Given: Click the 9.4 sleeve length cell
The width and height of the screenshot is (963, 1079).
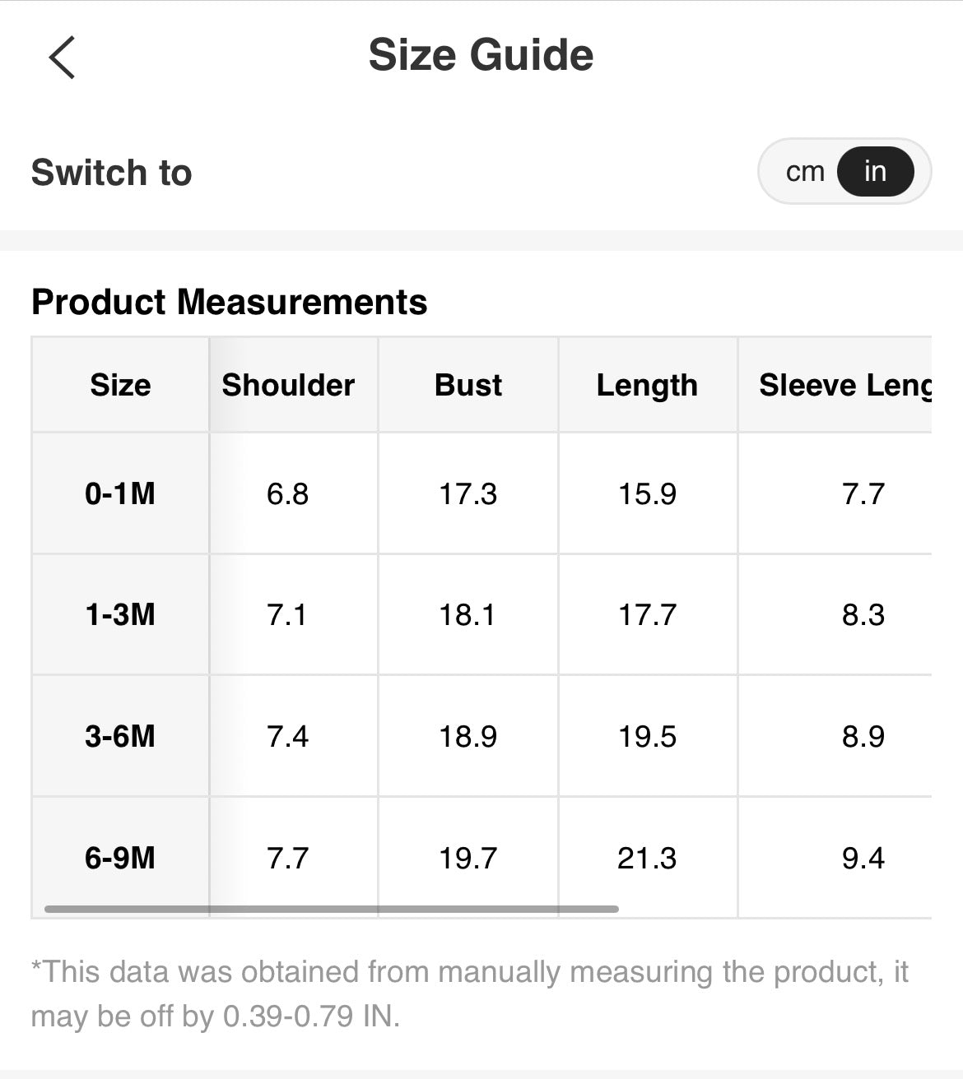Looking at the screenshot, I should [x=863, y=858].
